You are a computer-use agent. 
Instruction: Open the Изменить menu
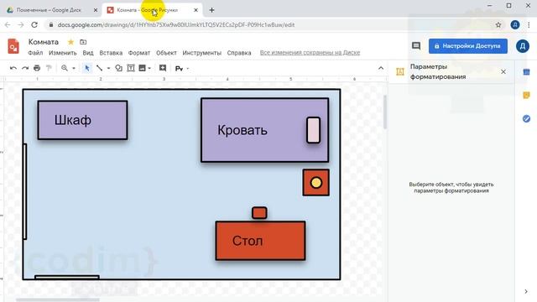pyautogui.click(x=63, y=53)
